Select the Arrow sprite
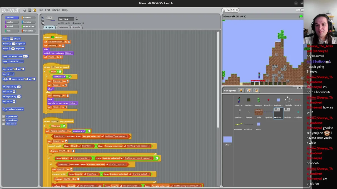 pyautogui.click(x=249, y=113)
